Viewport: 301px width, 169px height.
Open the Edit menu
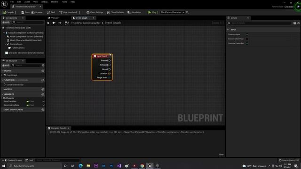point(19,2)
